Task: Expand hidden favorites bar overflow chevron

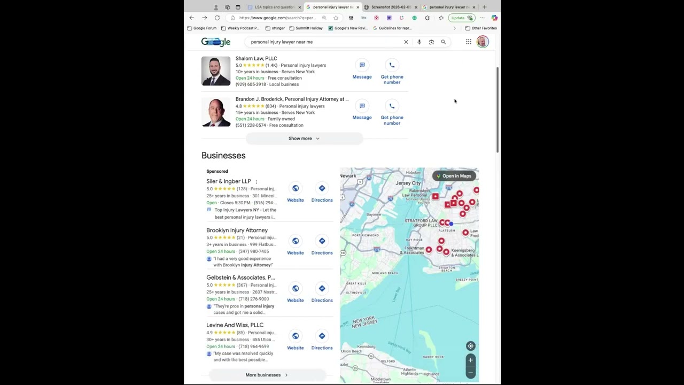Action: 454,28
